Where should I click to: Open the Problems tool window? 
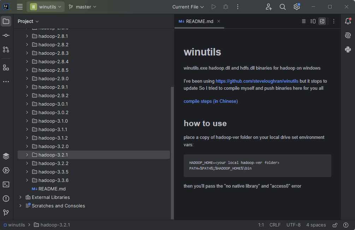pyautogui.click(x=6, y=199)
